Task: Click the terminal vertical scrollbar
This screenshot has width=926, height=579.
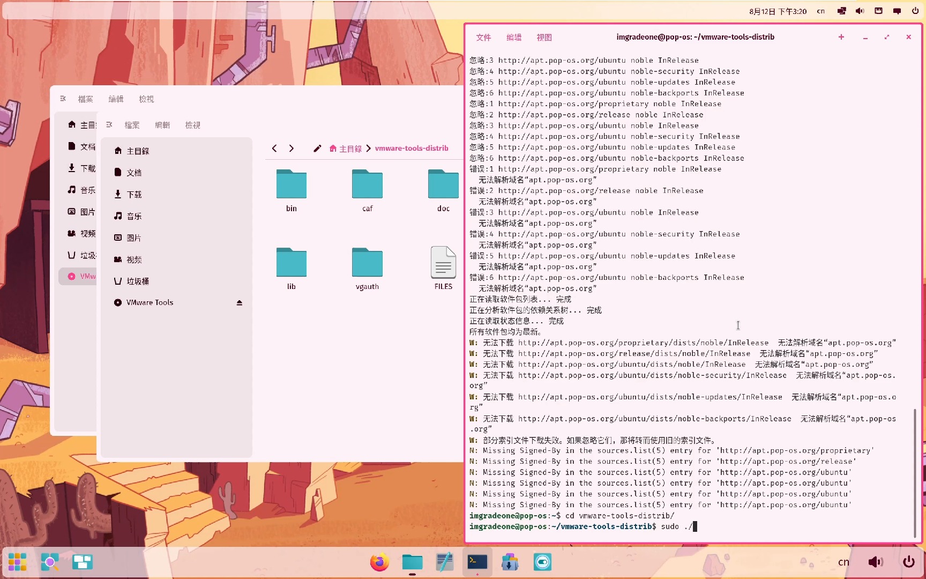Action: tap(915, 473)
